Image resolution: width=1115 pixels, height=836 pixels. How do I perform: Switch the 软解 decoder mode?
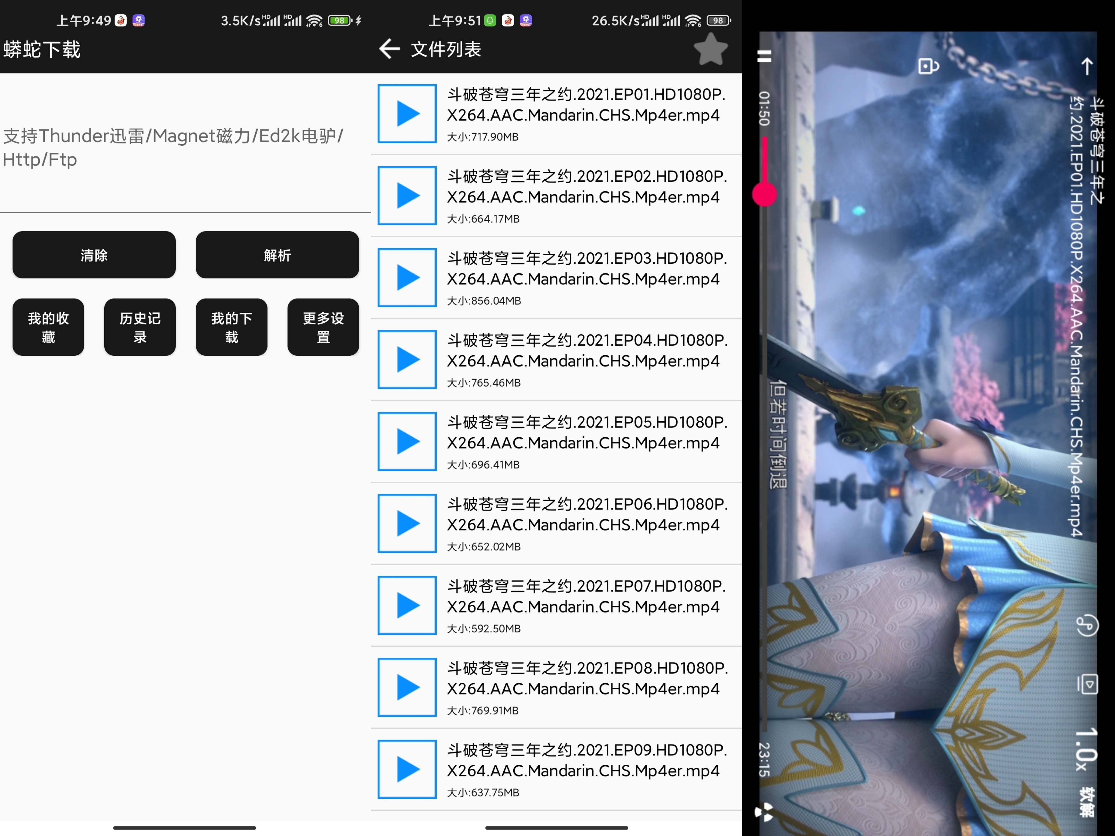(x=1087, y=802)
